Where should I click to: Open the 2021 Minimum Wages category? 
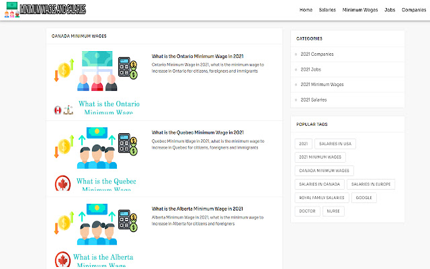322,85
